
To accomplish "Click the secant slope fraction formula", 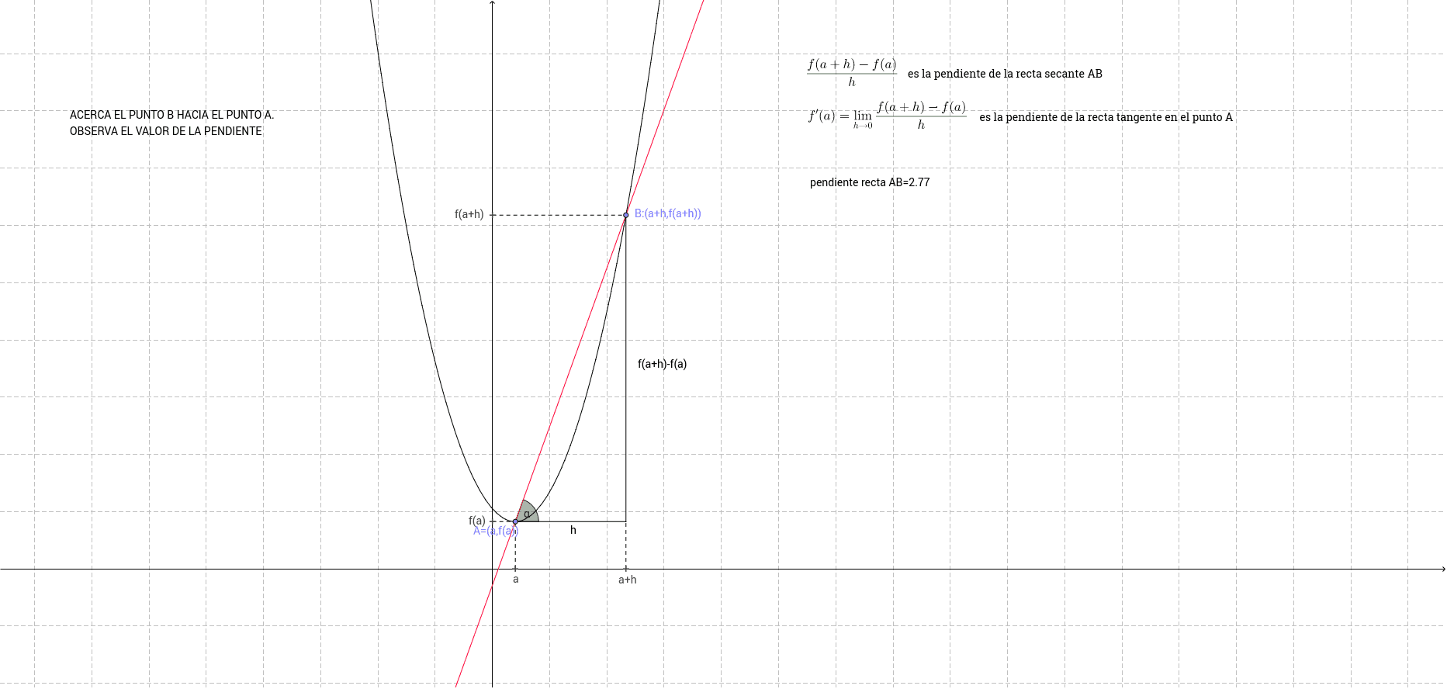I will click(852, 72).
